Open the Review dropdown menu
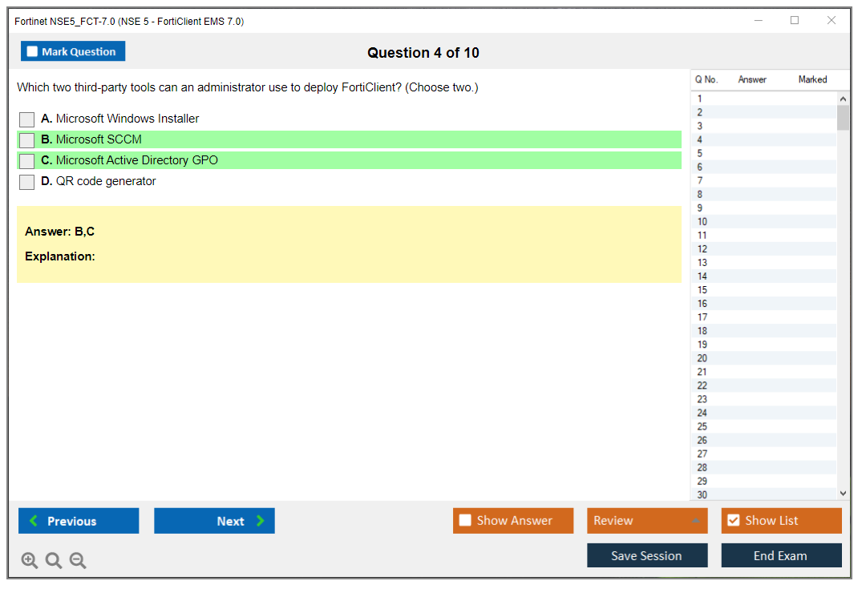 pyautogui.click(x=695, y=521)
